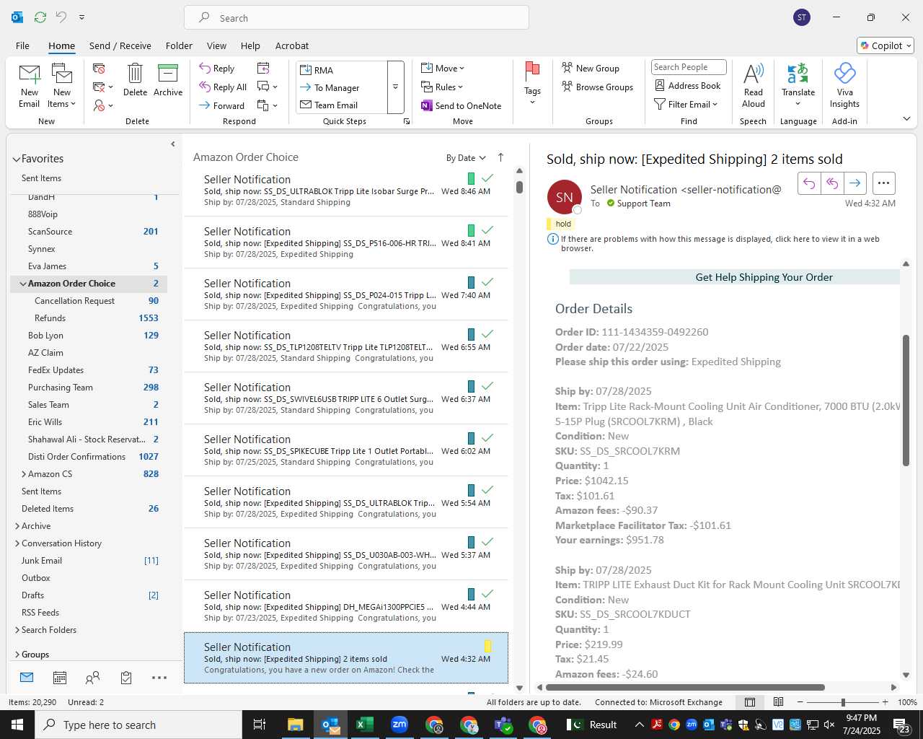Collapse the Amazon Order Choice folder
The image size is (923, 739).
(23, 284)
